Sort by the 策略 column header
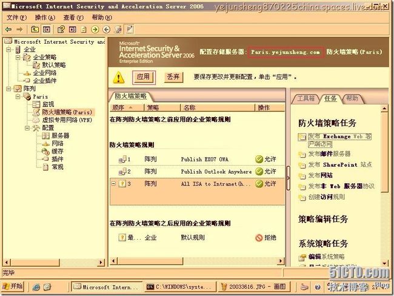The image size is (394, 296). 162,107
